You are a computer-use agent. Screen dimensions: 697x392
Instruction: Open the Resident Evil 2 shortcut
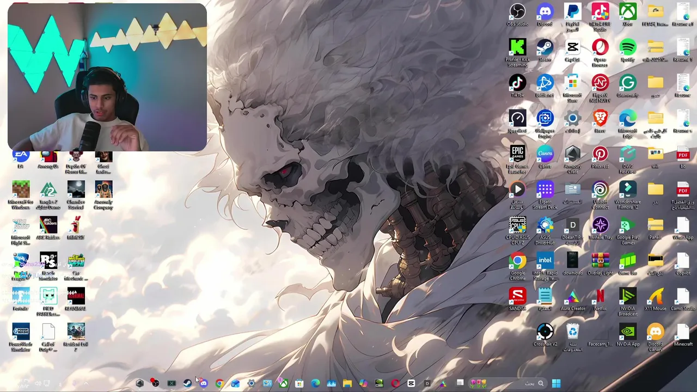coord(76,338)
